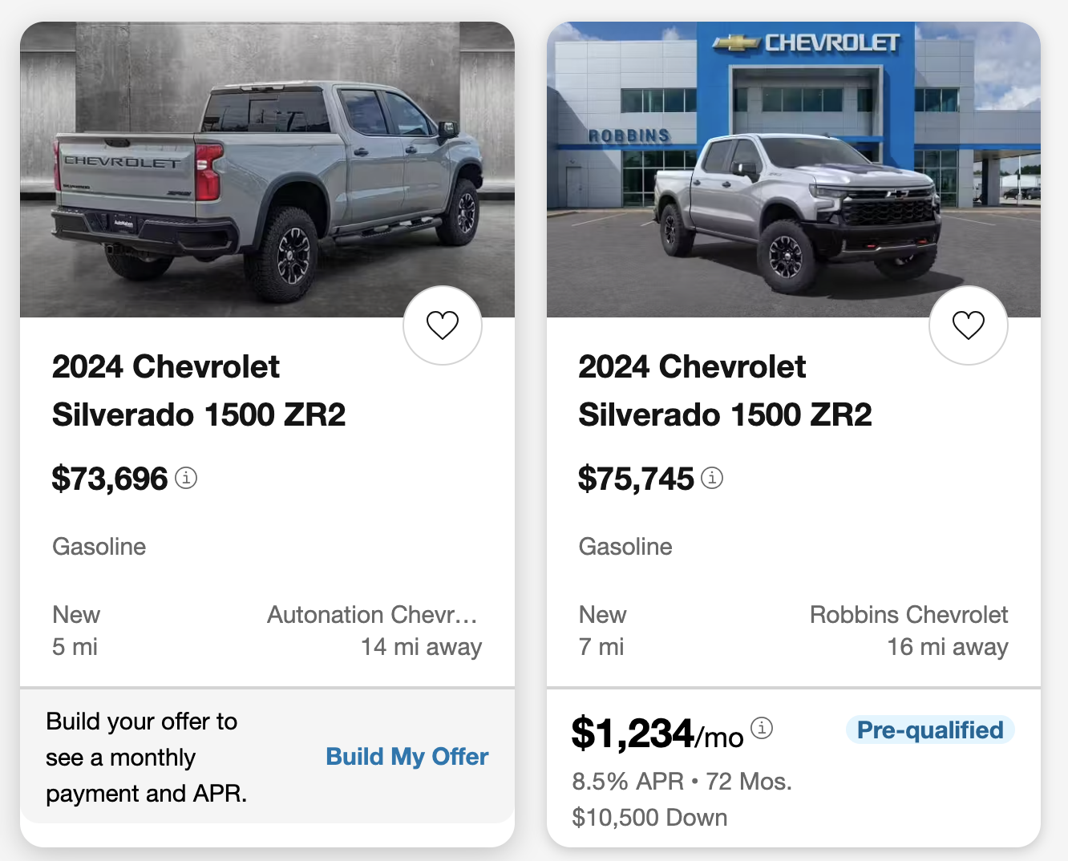Click the Build My Offer link

407,756
